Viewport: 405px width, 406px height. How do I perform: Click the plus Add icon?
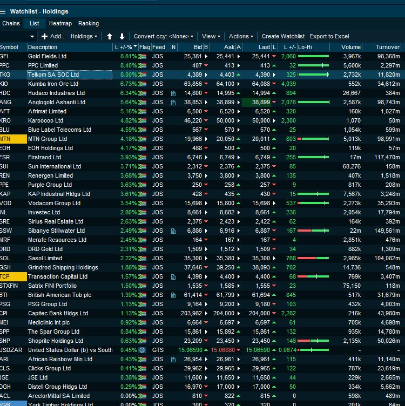click(x=44, y=37)
